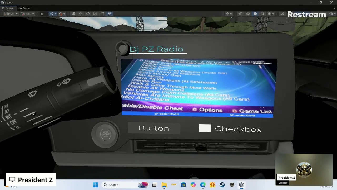Toggle snap increment icon
This screenshot has width=337, height=190.
coord(61,14)
